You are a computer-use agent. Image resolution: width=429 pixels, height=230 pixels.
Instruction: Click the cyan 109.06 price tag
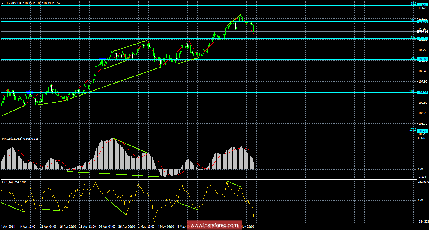[x=423, y=59]
